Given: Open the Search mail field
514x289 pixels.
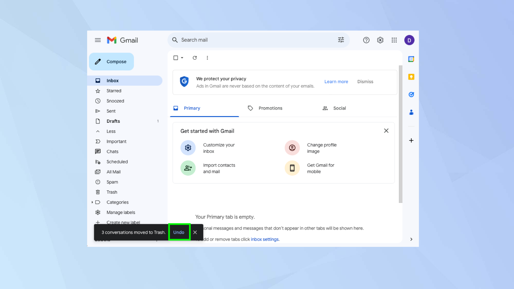Looking at the screenshot, I should [x=257, y=40].
